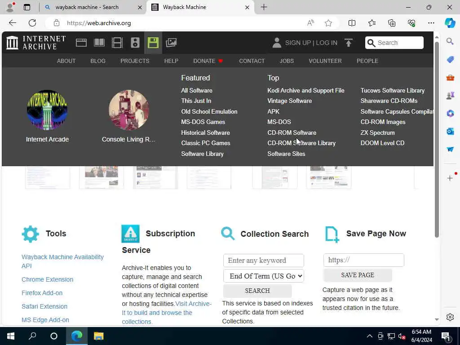Show hidden system tray icons chevron
The height and width of the screenshot is (345, 460).
click(370, 336)
